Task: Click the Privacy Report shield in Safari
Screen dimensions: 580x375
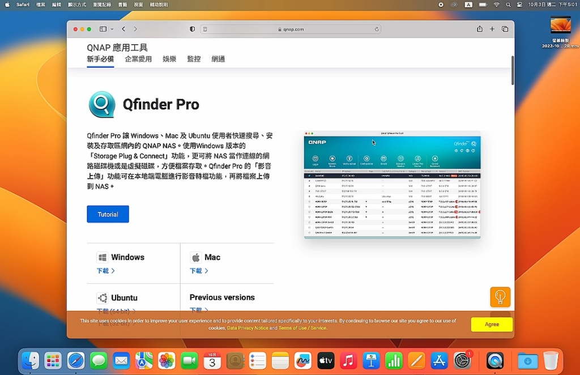Action: click(192, 28)
